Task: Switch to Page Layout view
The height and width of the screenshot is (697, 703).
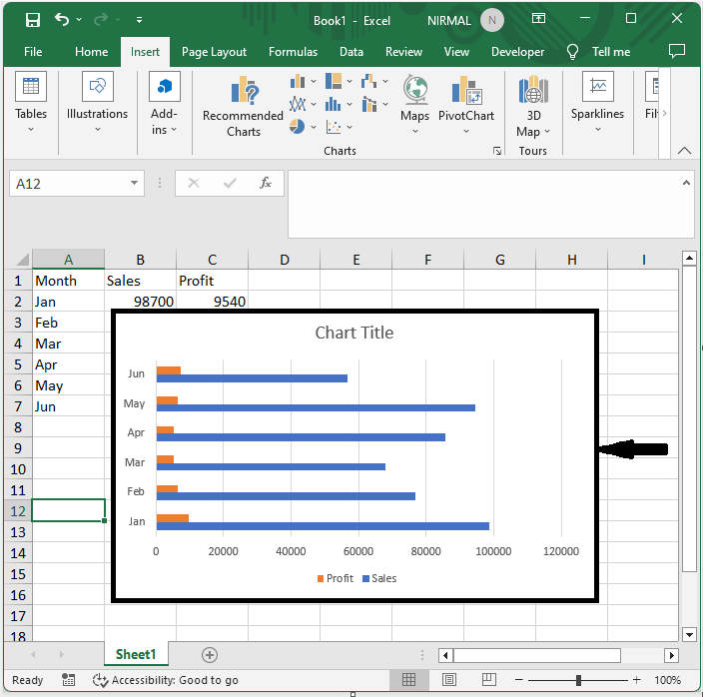Action: 448,679
